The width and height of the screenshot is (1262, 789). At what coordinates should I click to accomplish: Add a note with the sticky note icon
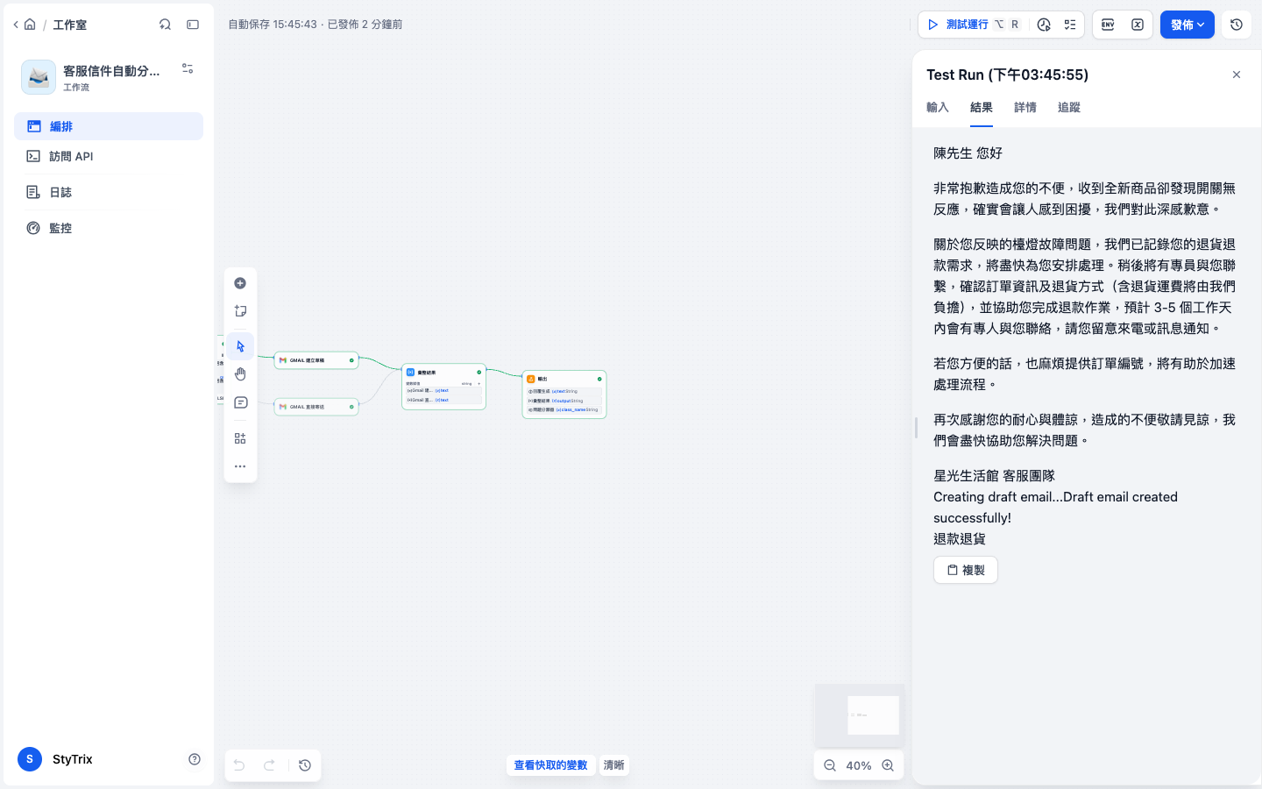pyautogui.click(x=240, y=311)
